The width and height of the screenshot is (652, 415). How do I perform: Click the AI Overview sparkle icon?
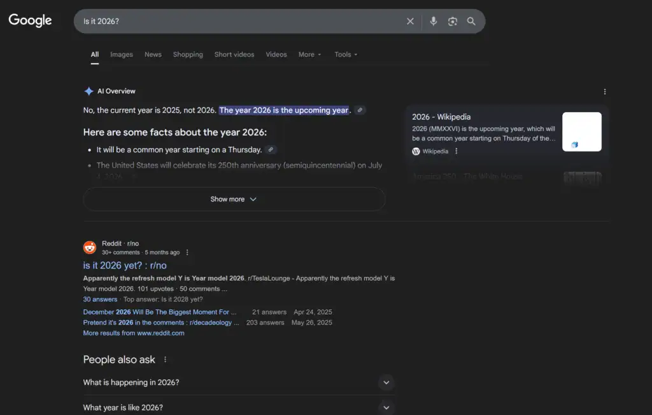click(x=88, y=90)
